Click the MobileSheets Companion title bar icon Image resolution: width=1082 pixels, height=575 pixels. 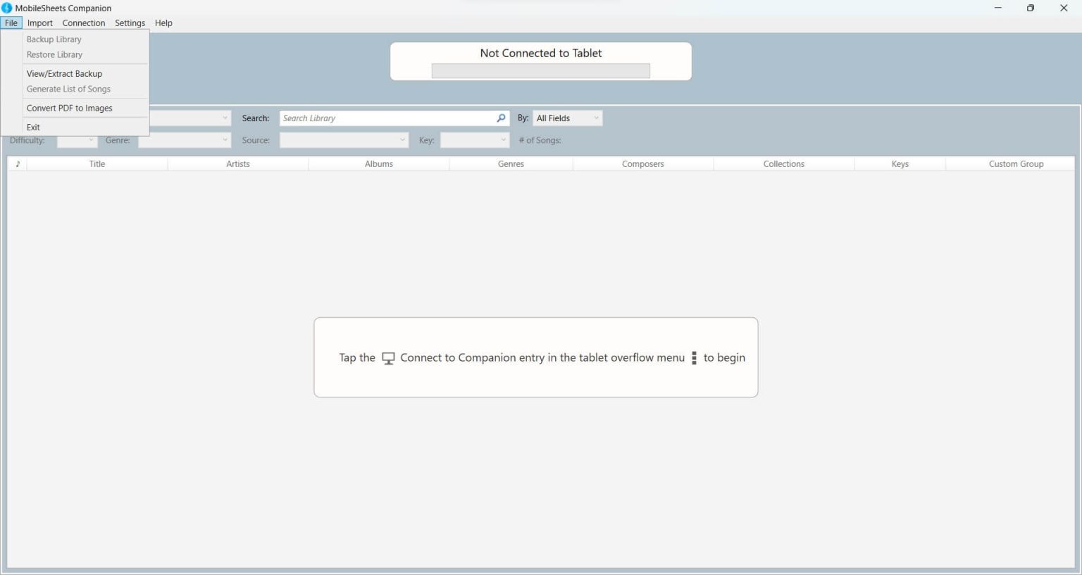7,8
